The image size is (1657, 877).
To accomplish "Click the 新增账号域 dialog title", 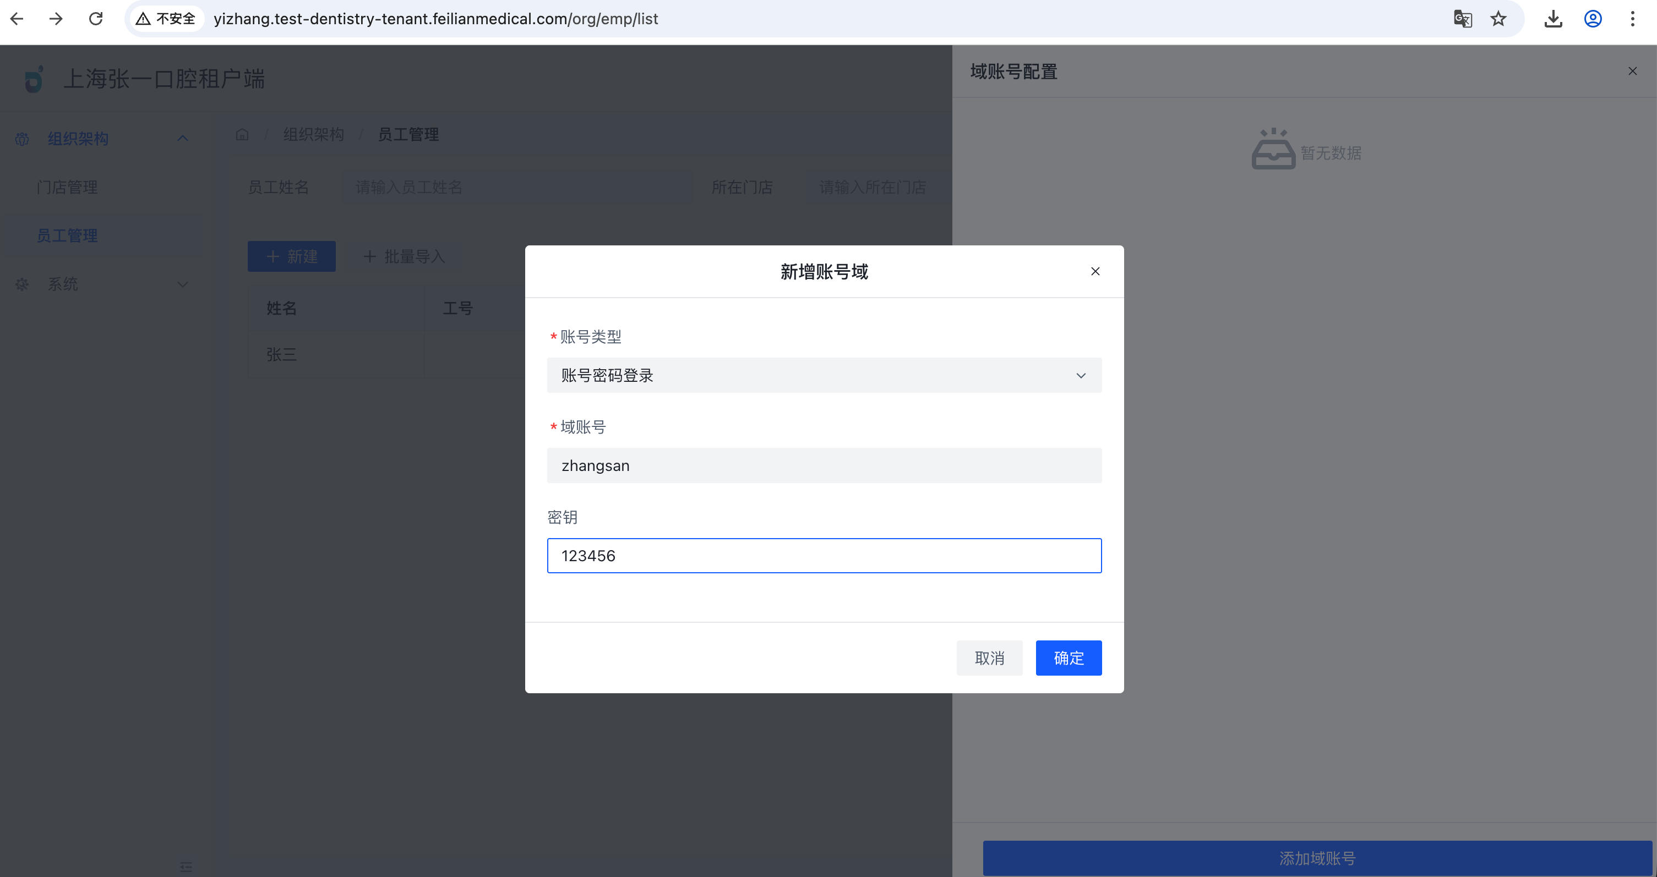I will [x=824, y=271].
